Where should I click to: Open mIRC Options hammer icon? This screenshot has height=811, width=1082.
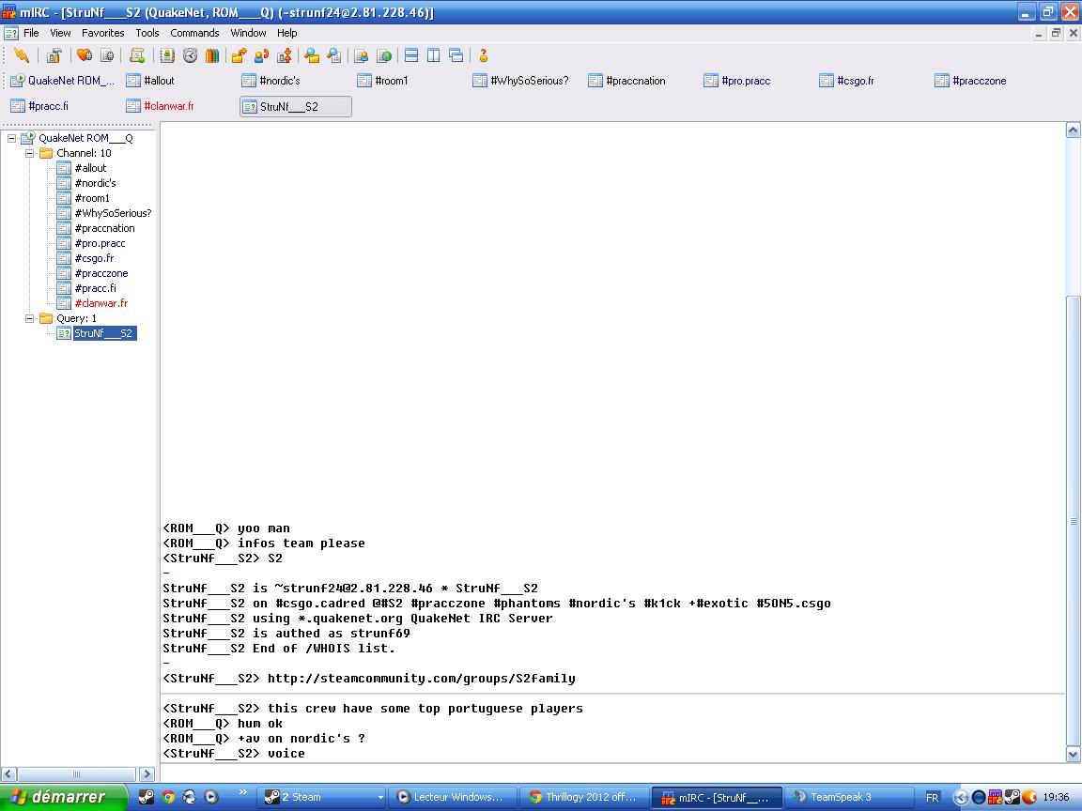pyautogui.click(x=54, y=55)
